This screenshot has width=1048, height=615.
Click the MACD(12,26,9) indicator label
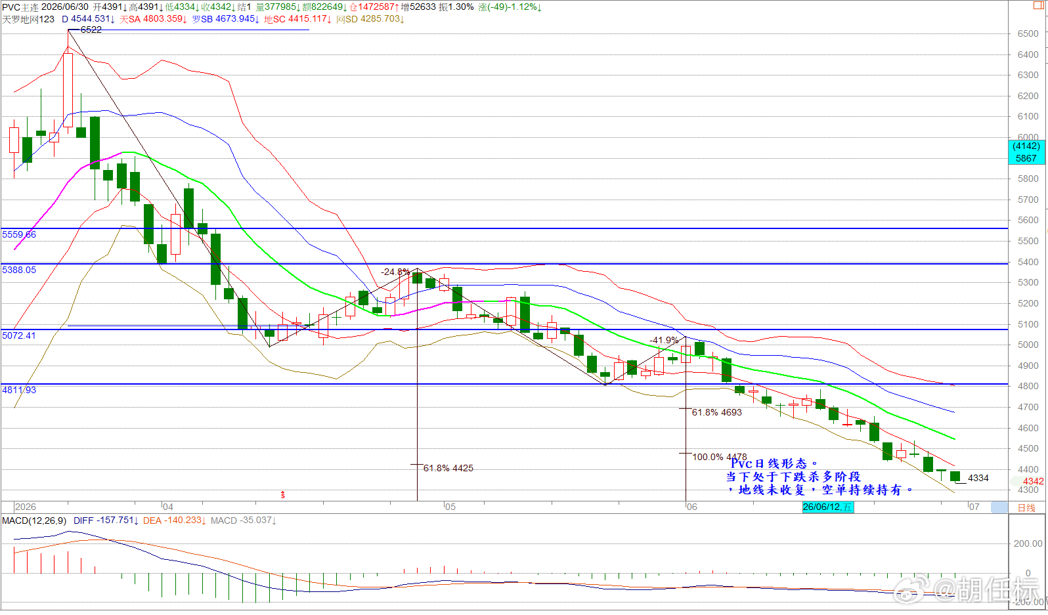pos(34,520)
